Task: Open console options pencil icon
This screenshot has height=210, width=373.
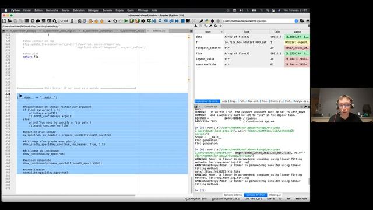Action: 305,107
